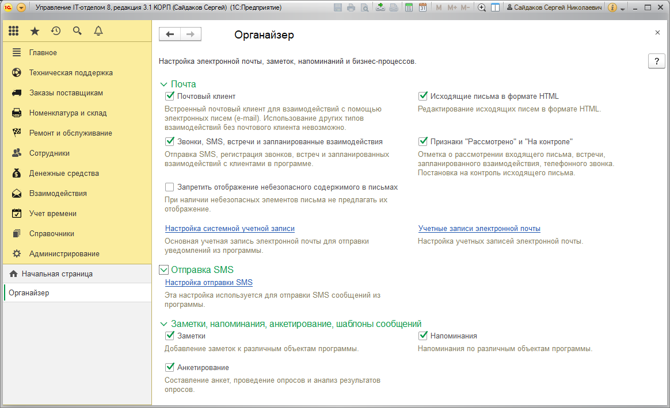Open the Сотрудники section
The width and height of the screenshot is (670, 408).
tap(77, 153)
